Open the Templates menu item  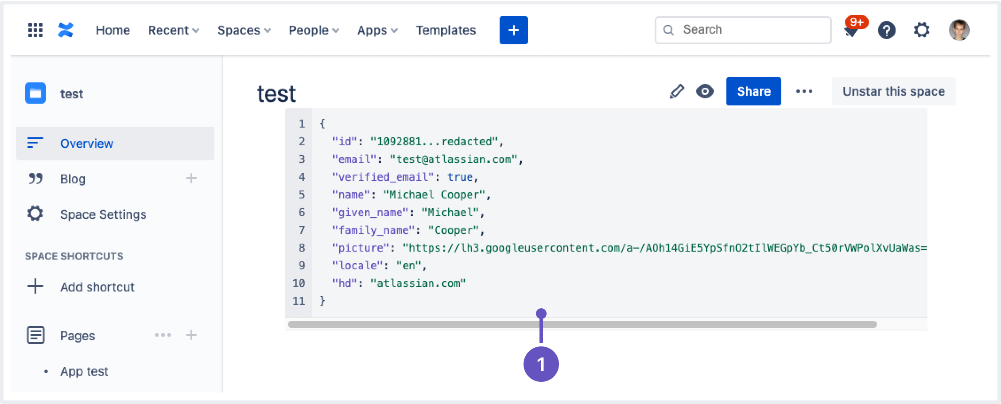(446, 30)
